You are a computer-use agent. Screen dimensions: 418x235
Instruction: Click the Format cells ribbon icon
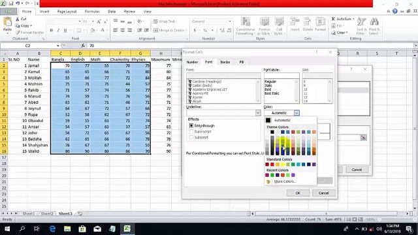(x=320, y=22)
